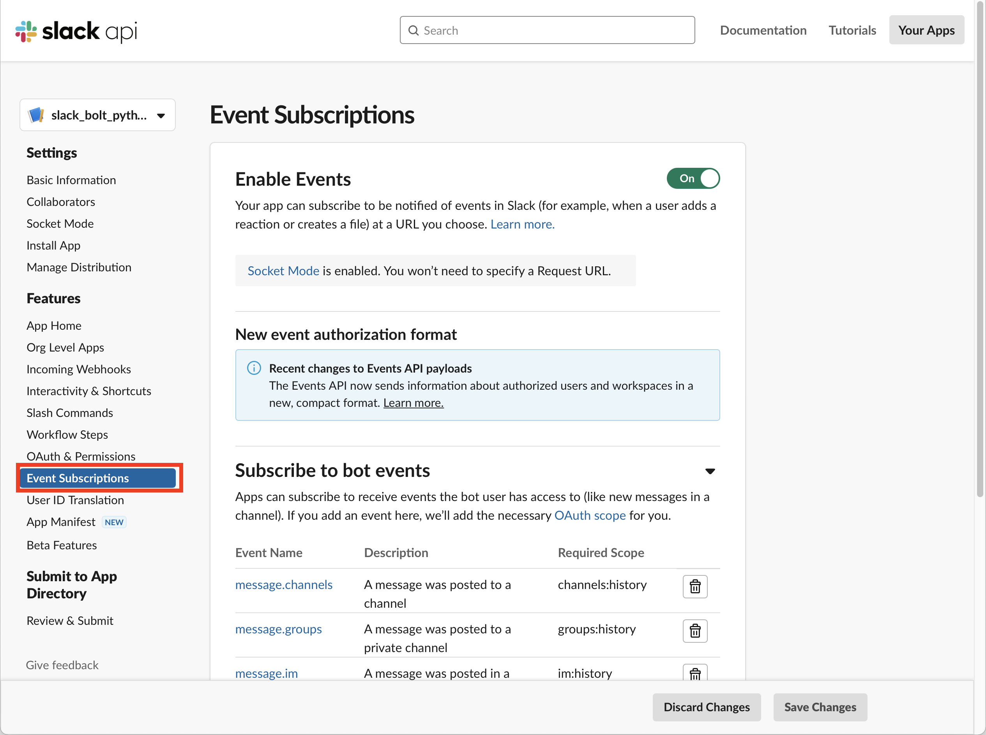Open the message.groups event link

278,629
